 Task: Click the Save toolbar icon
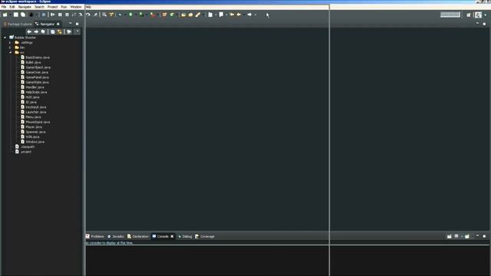[15, 15]
